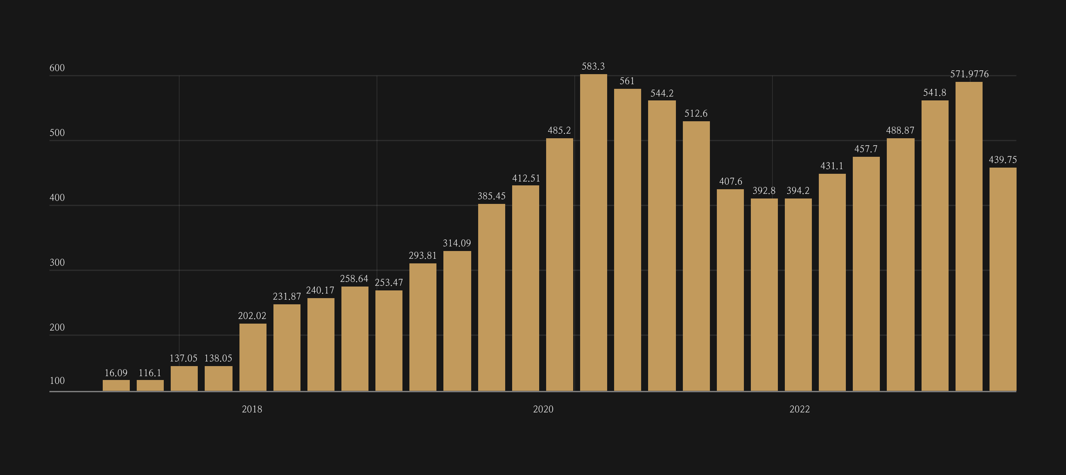Click the 2020 x-axis label
Image resolution: width=1066 pixels, height=475 pixels.
point(543,409)
